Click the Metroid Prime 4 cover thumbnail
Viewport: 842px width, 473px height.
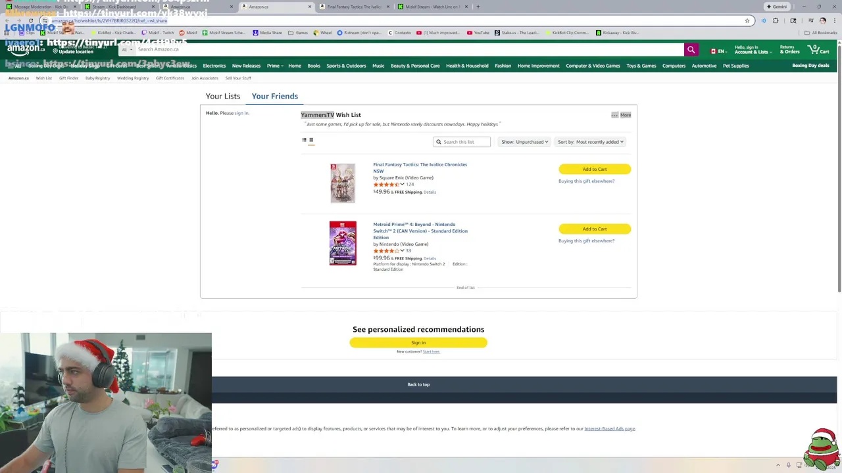point(343,243)
